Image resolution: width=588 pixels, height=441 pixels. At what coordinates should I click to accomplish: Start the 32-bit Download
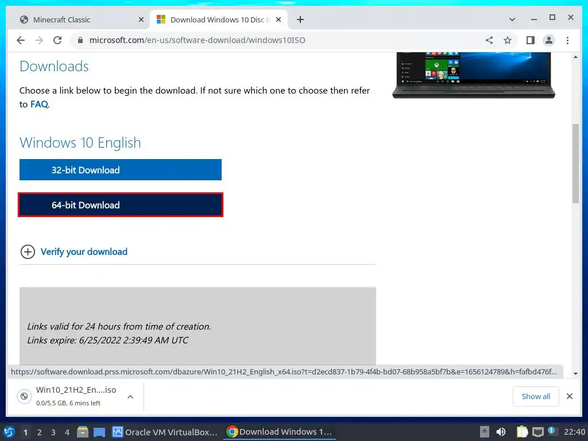coord(121,170)
